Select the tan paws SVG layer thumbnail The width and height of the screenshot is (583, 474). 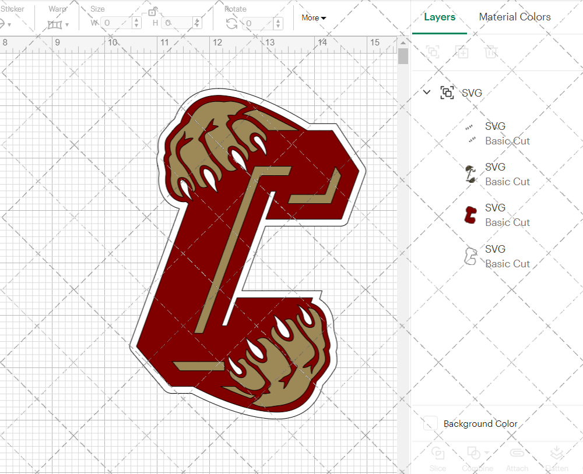470,174
